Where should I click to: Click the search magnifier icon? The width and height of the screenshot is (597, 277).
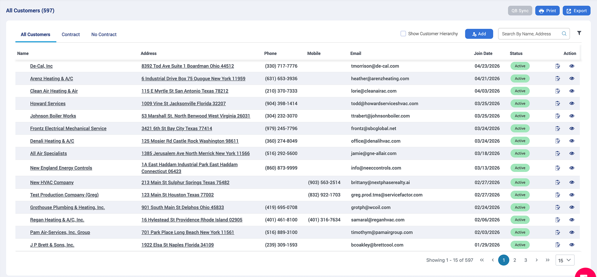(x=564, y=34)
